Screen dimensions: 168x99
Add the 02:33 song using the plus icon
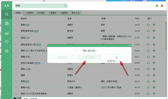154,81
